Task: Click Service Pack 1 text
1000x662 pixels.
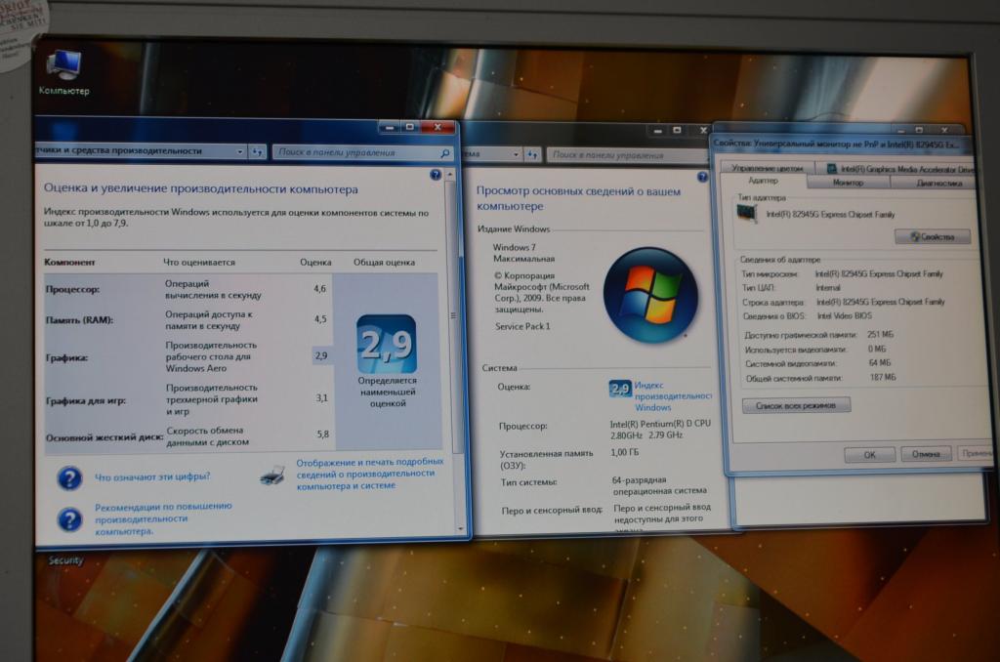Action: 522,326
